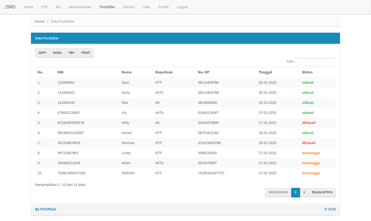Screen dimensions: 371x221
Task: Click the SEBELUMNYA pagination button
Action: 278,192
